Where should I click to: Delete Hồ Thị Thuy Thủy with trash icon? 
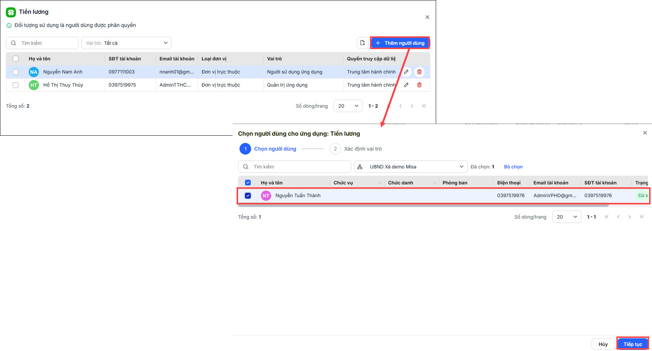pos(419,85)
